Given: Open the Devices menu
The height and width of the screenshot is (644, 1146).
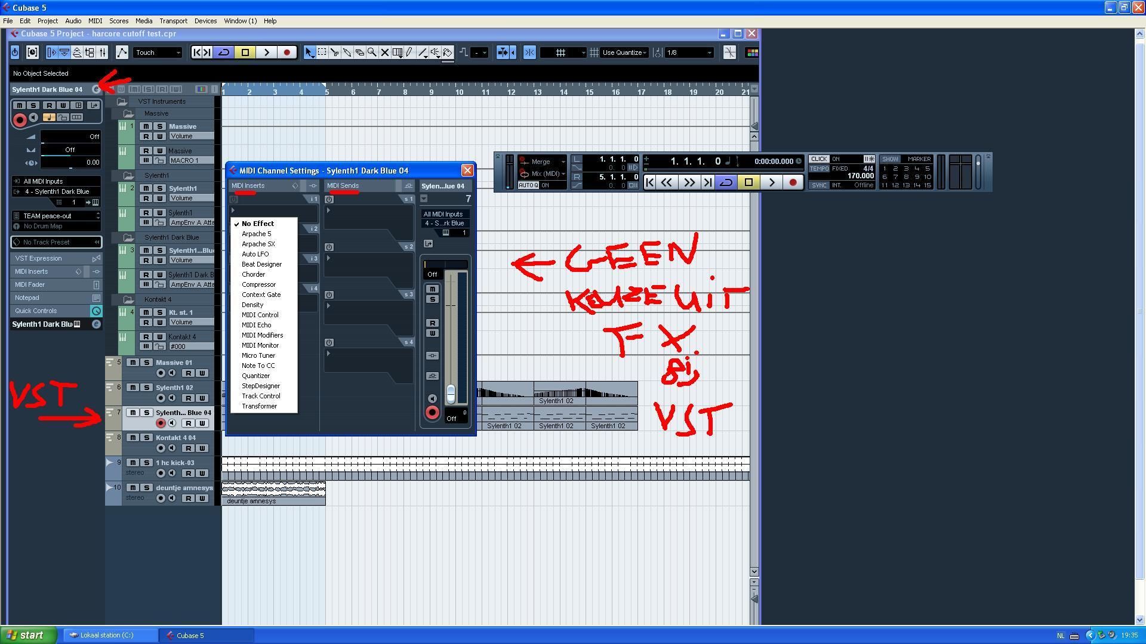Looking at the screenshot, I should pyautogui.click(x=205, y=21).
